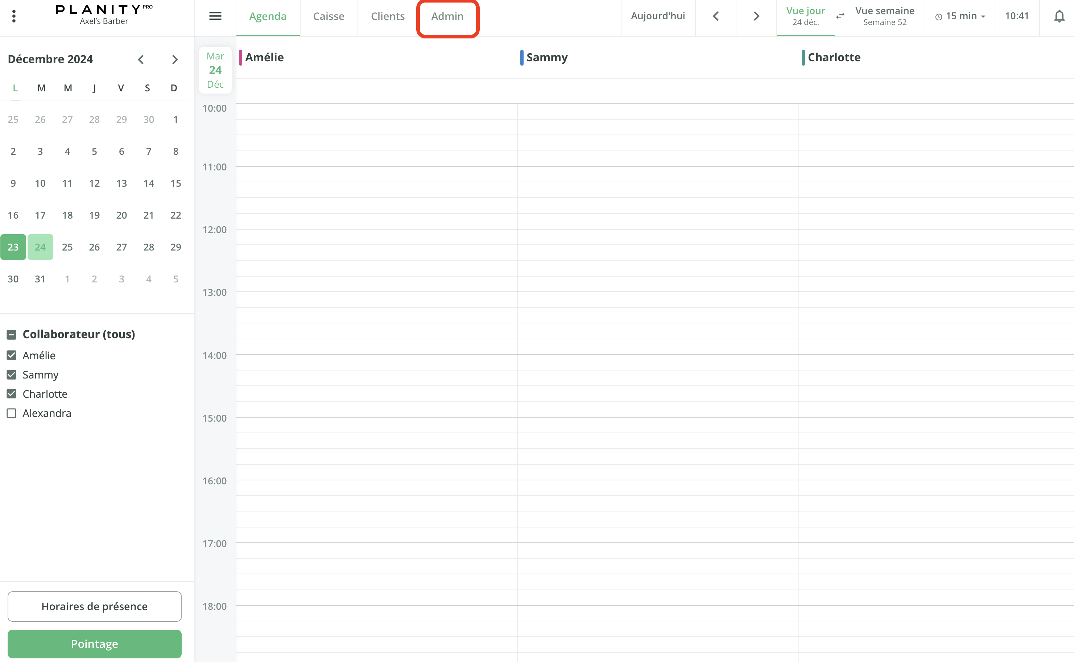Click the swap arrows between Vue jour and Vue semaine

(840, 16)
